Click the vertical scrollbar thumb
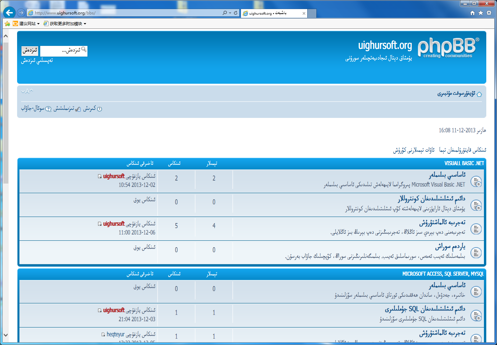The height and width of the screenshot is (345, 497). point(6,113)
